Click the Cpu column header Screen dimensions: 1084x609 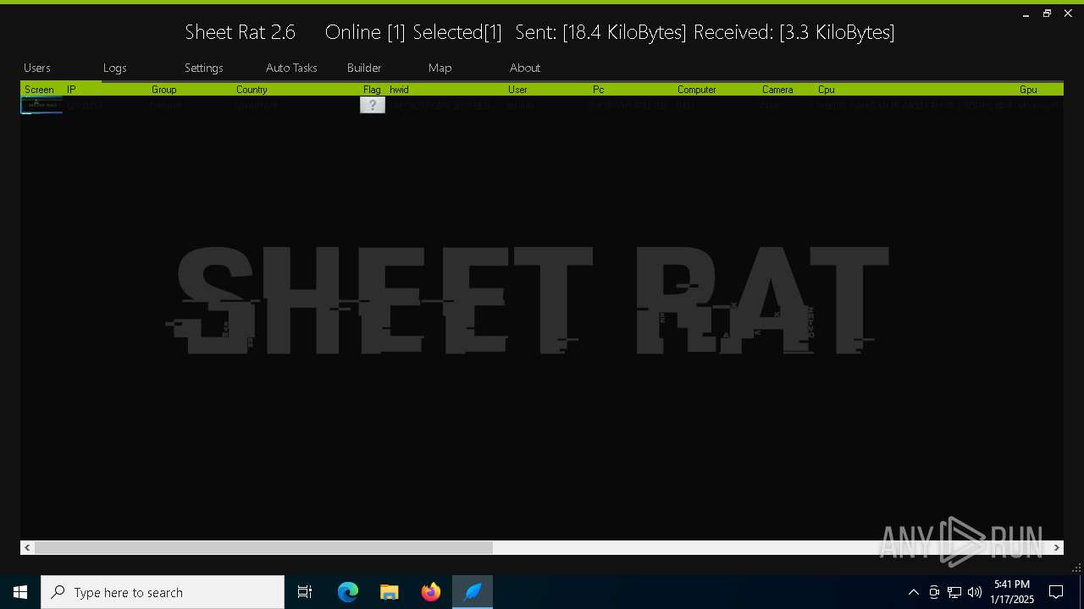tap(915, 90)
